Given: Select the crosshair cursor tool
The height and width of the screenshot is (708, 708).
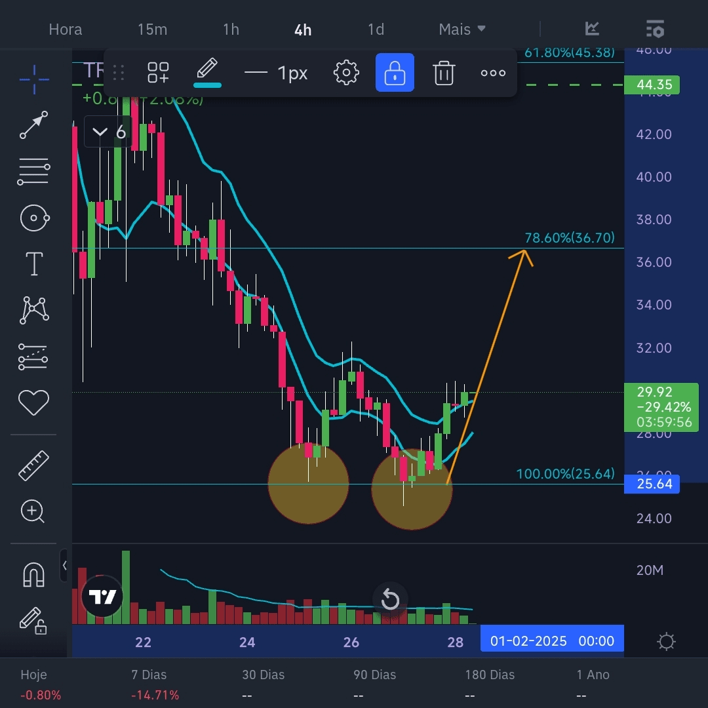Looking at the screenshot, I should coord(34,79).
